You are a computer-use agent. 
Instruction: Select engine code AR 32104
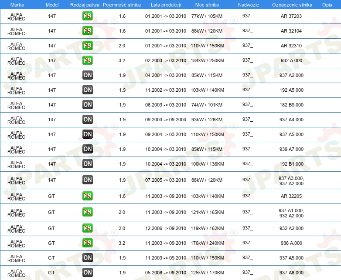pos(291,31)
